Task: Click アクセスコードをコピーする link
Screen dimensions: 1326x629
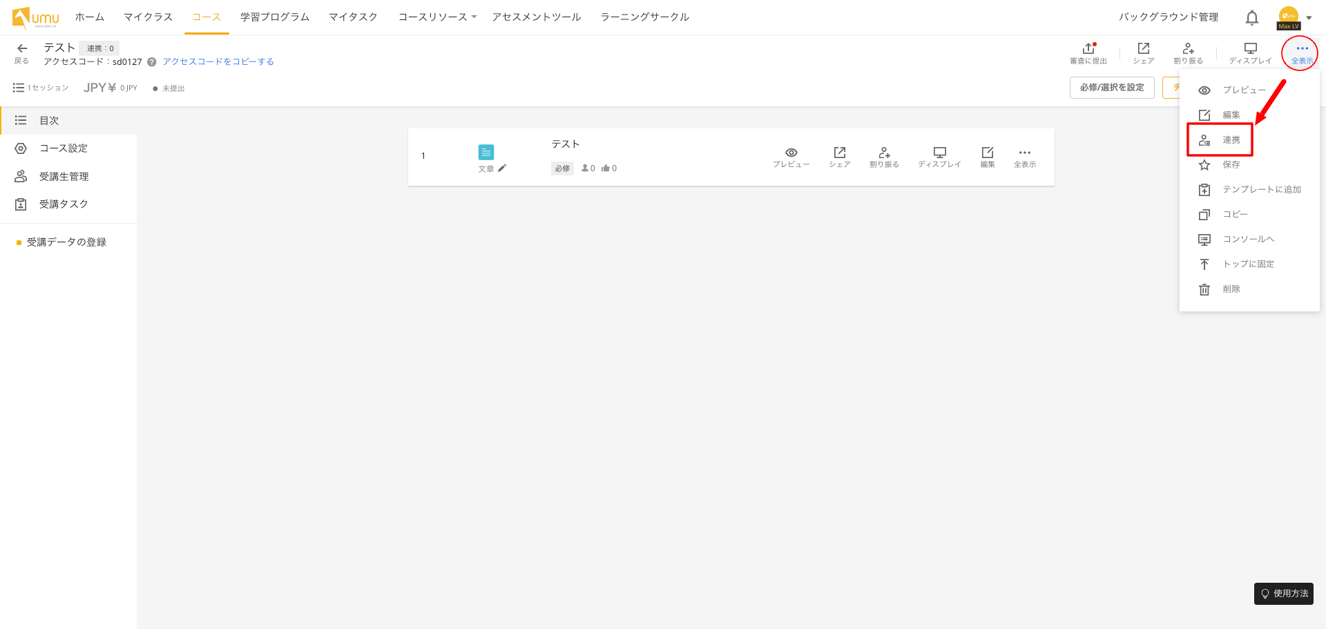Action: click(218, 62)
